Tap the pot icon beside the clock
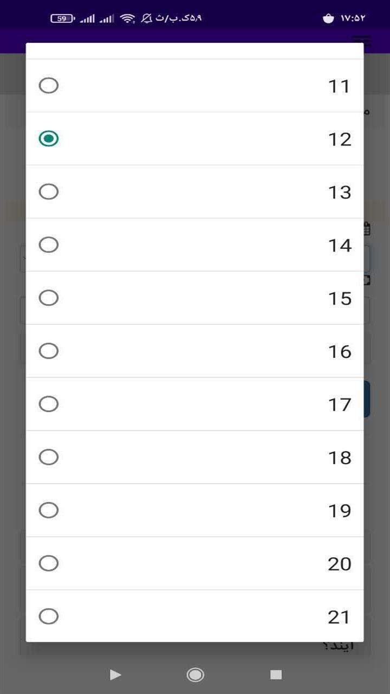Screen dimensions: 390x694 (x=328, y=18)
